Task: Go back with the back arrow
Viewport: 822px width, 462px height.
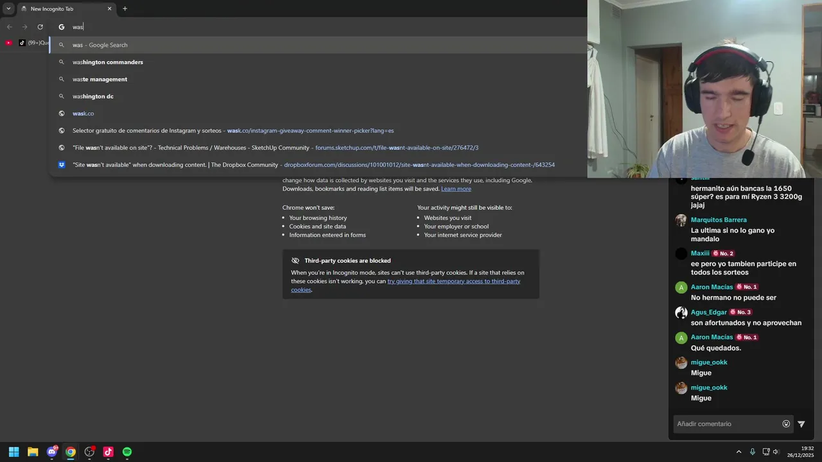Action: 10,27
